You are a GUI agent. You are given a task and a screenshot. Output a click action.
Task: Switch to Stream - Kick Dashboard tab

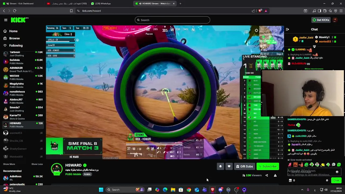[22, 4]
